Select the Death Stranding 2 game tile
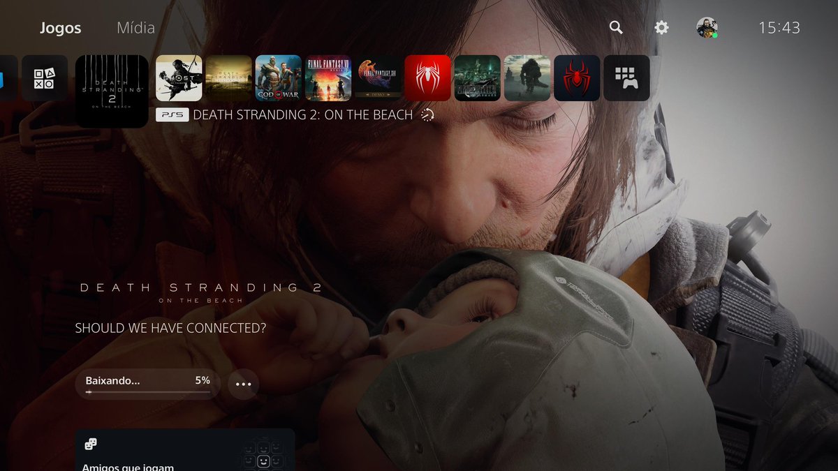Viewport: 838px width, 471px height. point(112,91)
